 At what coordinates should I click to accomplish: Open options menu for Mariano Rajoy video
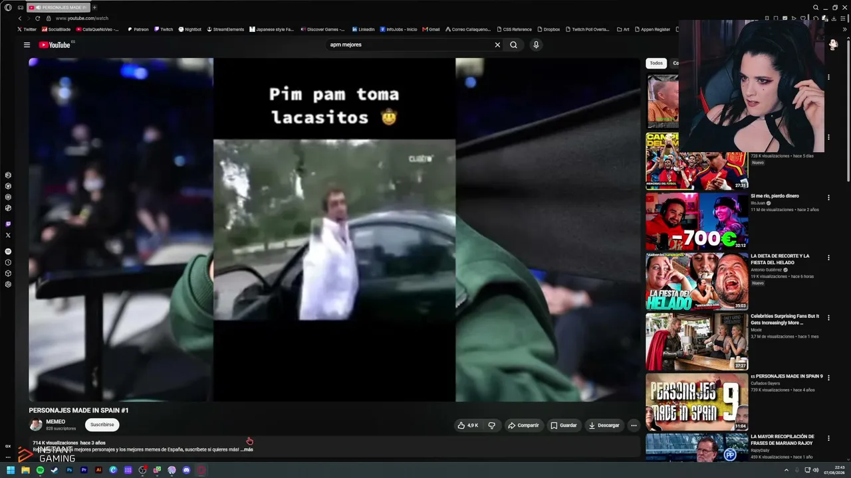[x=828, y=438]
